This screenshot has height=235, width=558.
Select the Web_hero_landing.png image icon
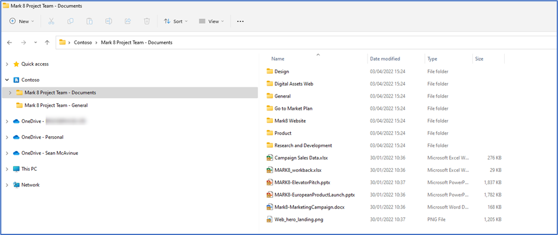click(x=270, y=220)
